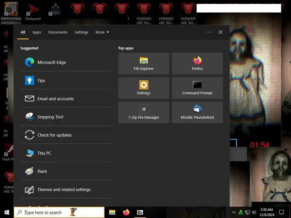The width and height of the screenshot is (291, 218).
Task: Open 7-Zip File Manager tile
Action: tap(144, 112)
